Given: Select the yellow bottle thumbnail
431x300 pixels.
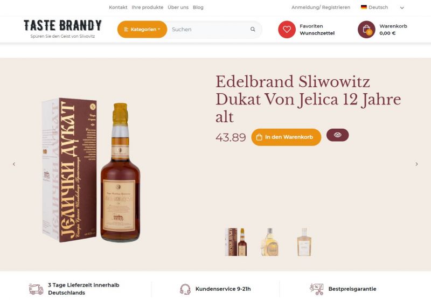Looking at the screenshot, I should coord(270,242).
